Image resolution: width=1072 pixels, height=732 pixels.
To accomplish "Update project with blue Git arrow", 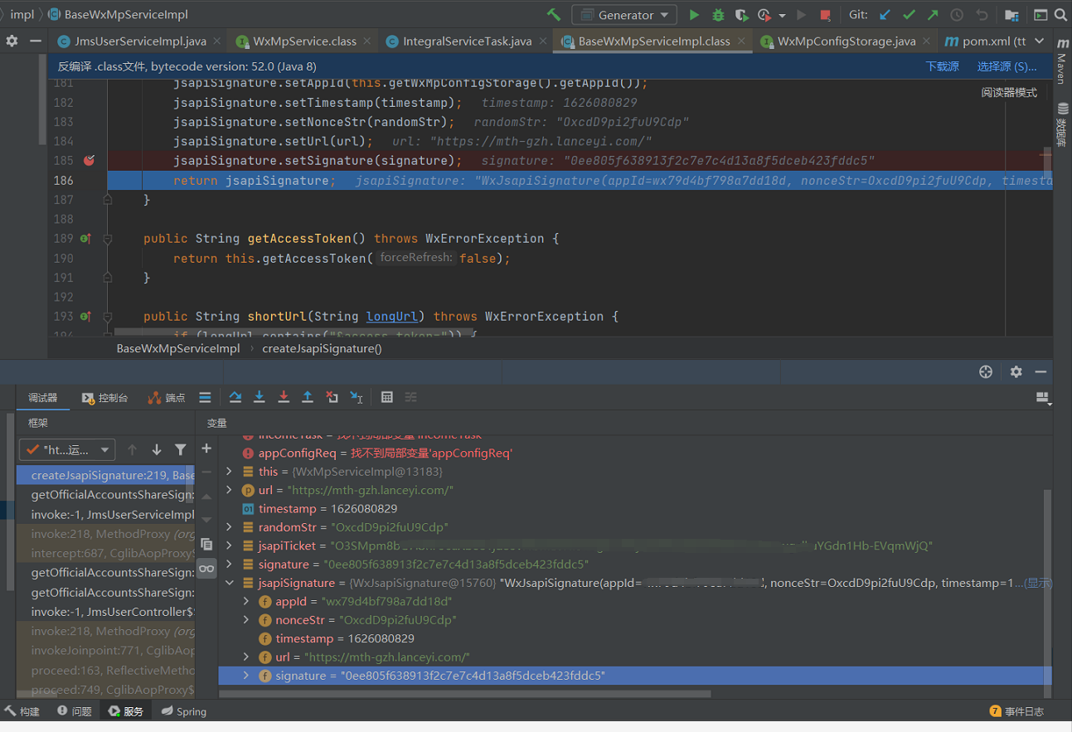I will pos(885,15).
